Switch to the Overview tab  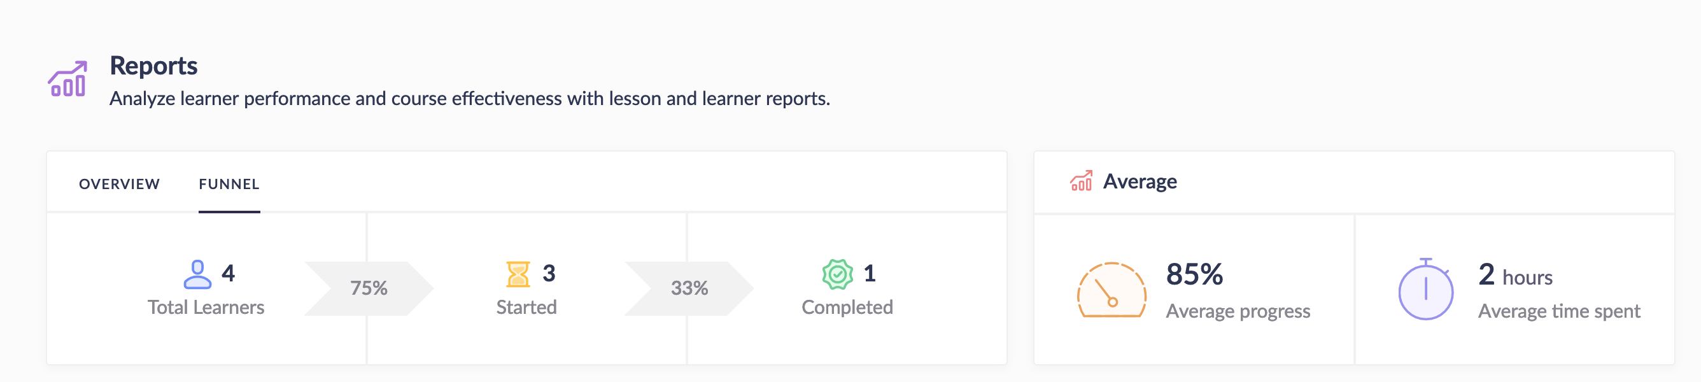pos(120,185)
